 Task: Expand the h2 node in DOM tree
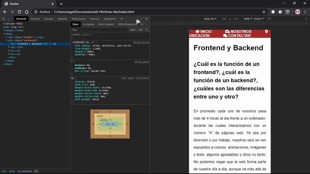click(x=9, y=47)
